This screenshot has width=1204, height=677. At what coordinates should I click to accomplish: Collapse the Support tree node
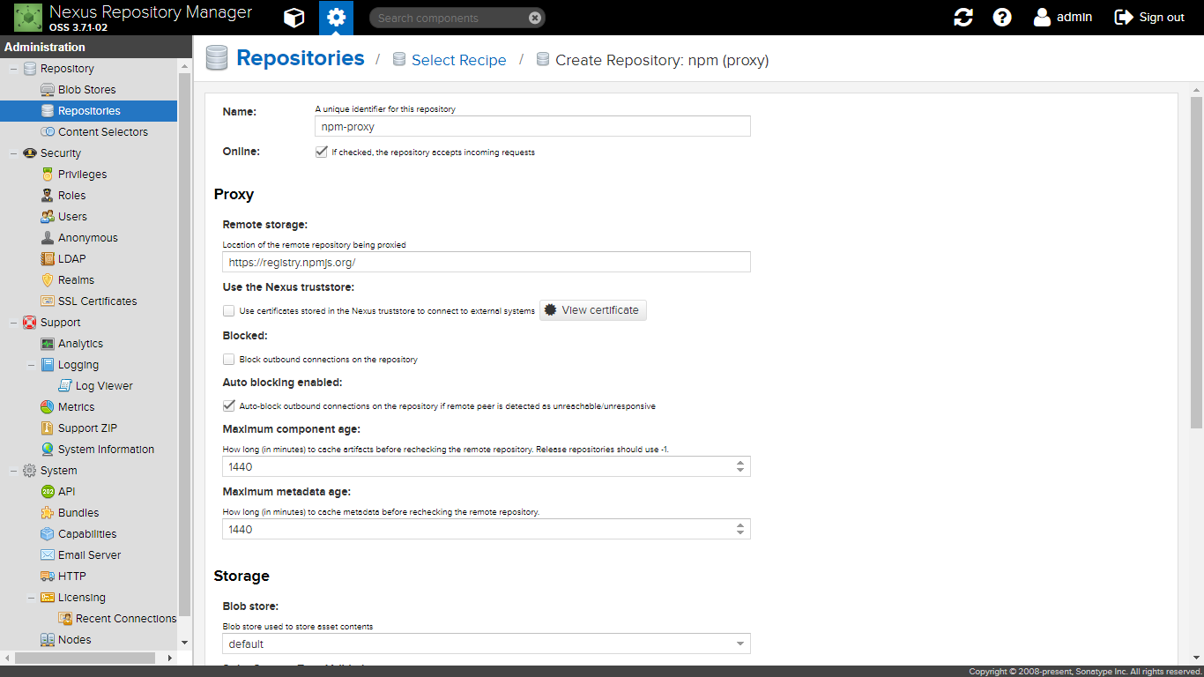13,323
